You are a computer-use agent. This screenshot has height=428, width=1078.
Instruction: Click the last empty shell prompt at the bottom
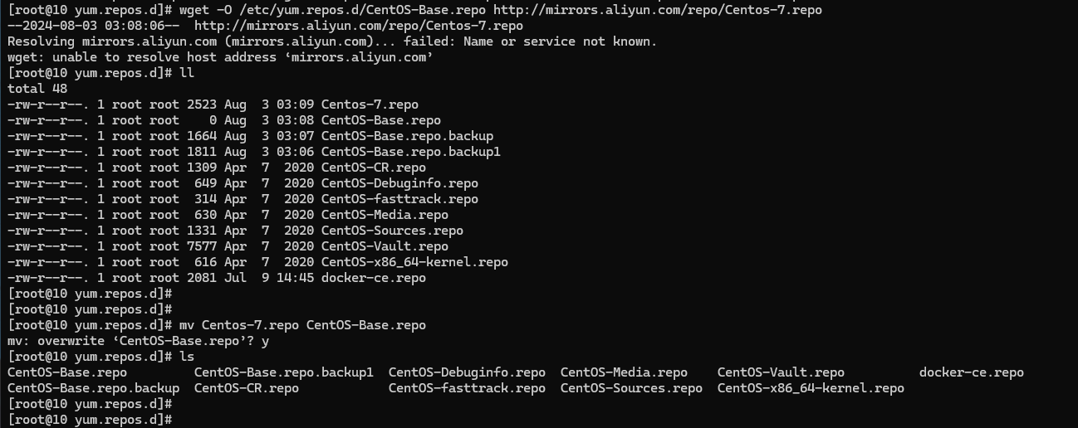pyautogui.click(x=90, y=420)
